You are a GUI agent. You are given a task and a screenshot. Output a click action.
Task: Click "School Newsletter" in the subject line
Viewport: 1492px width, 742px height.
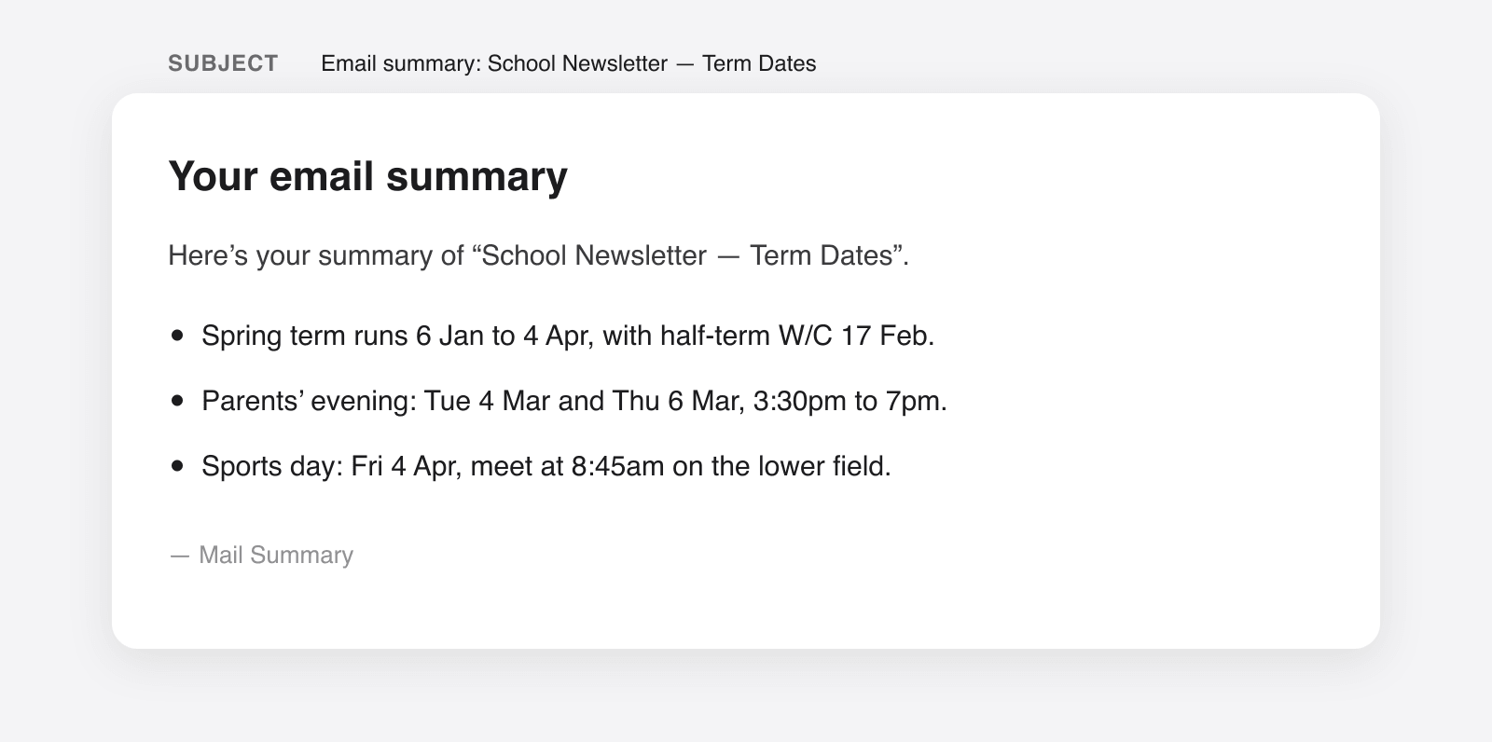click(578, 63)
